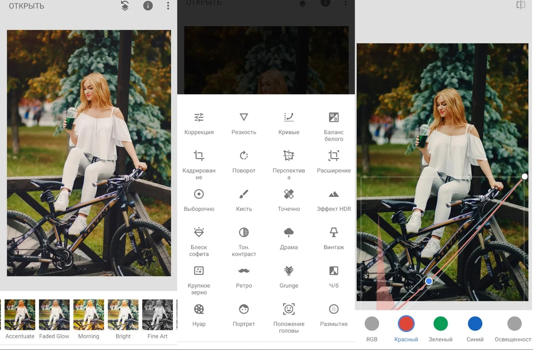
Task: Select the RGB channel radio button
Action: (372, 324)
